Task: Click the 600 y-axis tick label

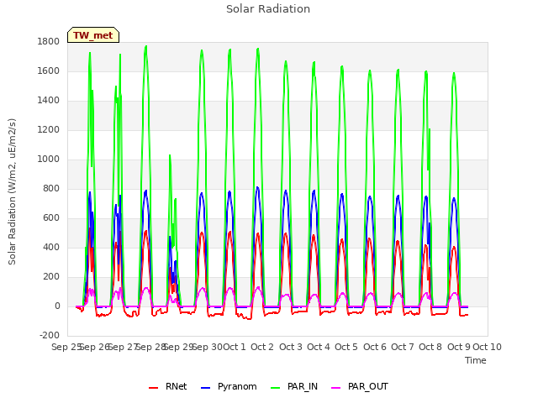Action: [51, 218]
